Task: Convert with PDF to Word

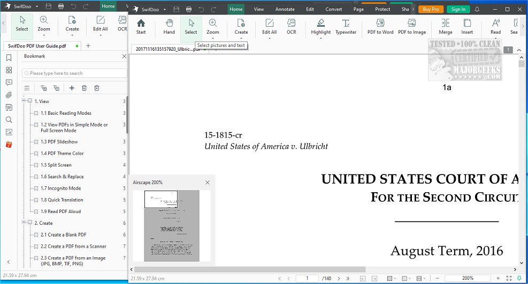Action: click(380, 27)
